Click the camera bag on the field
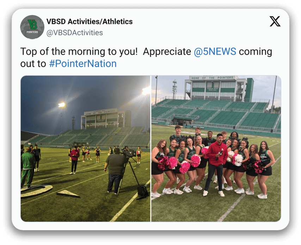Screen dimensions: 301x245 coord(142,192)
